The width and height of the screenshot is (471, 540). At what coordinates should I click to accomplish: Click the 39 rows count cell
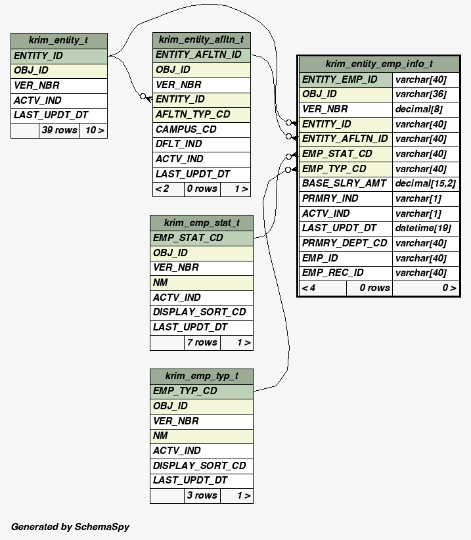click(x=59, y=131)
